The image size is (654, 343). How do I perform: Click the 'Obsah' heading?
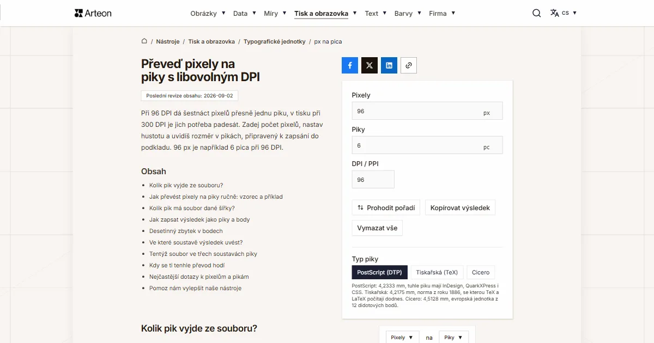154,171
